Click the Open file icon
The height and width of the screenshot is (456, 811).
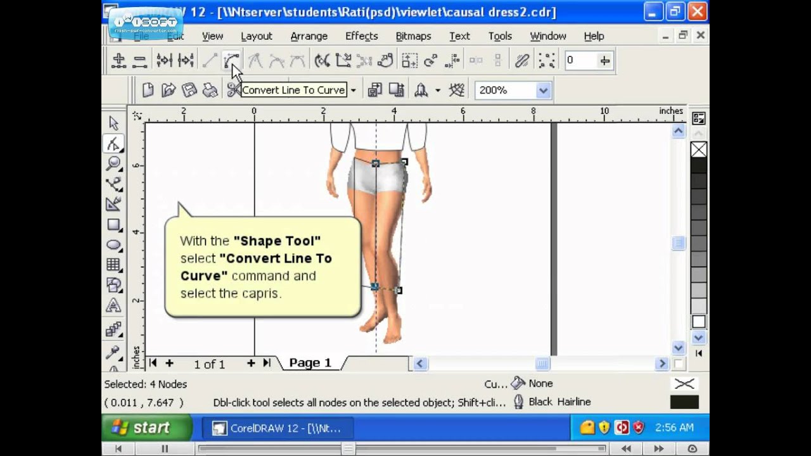coord(168,90)
